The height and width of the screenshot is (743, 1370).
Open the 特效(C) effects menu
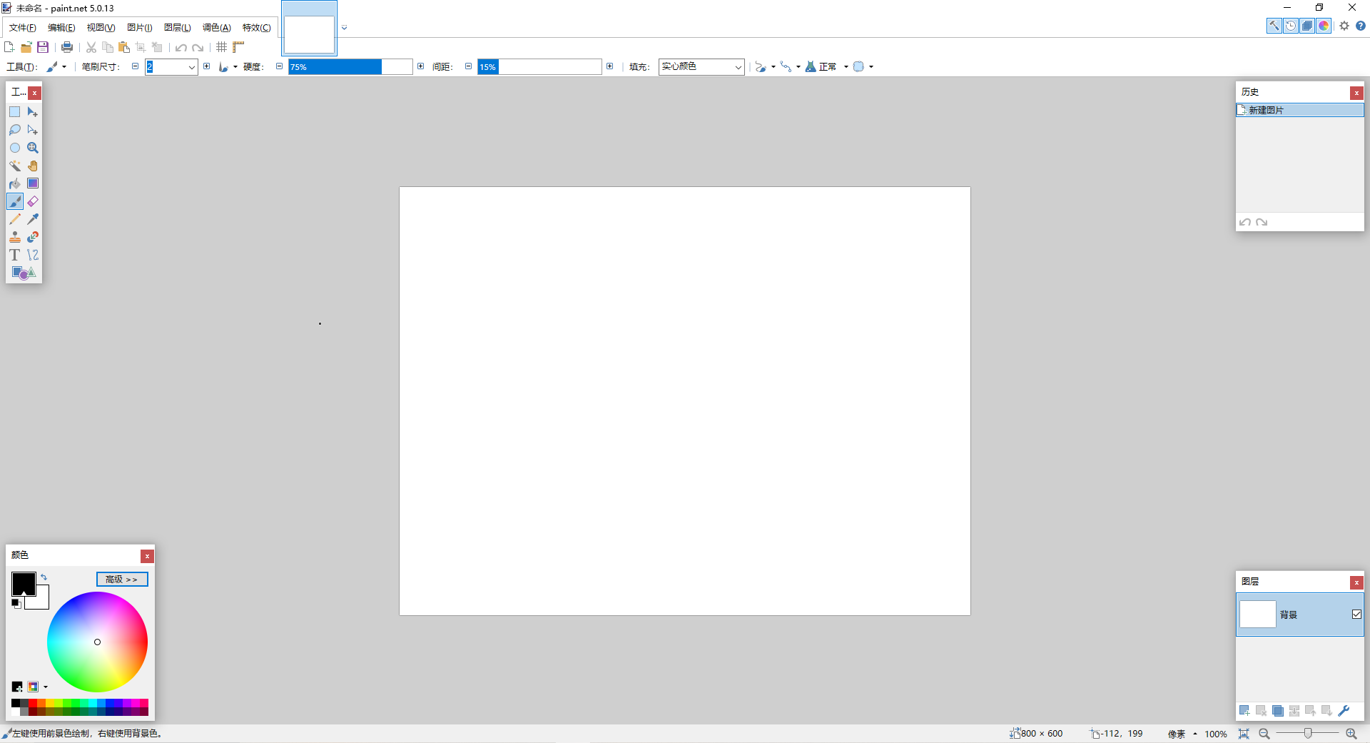click(x=256, y=28)
